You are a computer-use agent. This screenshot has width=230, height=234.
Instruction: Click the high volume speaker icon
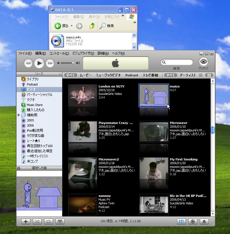78,63
